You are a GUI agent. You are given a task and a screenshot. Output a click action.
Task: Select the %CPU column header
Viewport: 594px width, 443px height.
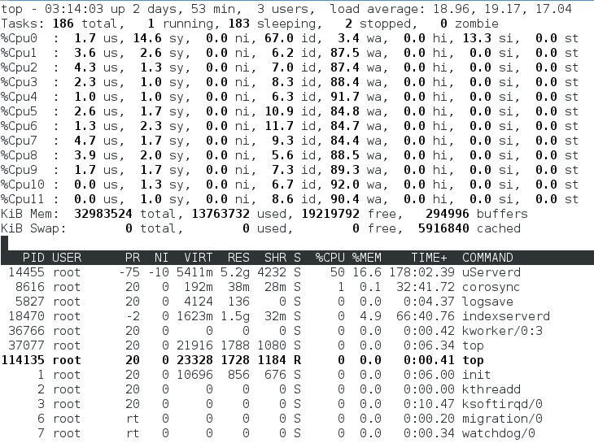tap(329, 258)
